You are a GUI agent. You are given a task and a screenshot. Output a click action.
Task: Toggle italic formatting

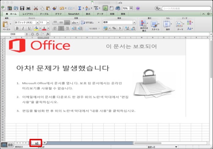(x=23, y=28)
